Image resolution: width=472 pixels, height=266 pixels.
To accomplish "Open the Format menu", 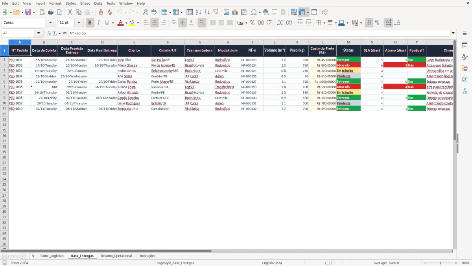I will [55, 3].
